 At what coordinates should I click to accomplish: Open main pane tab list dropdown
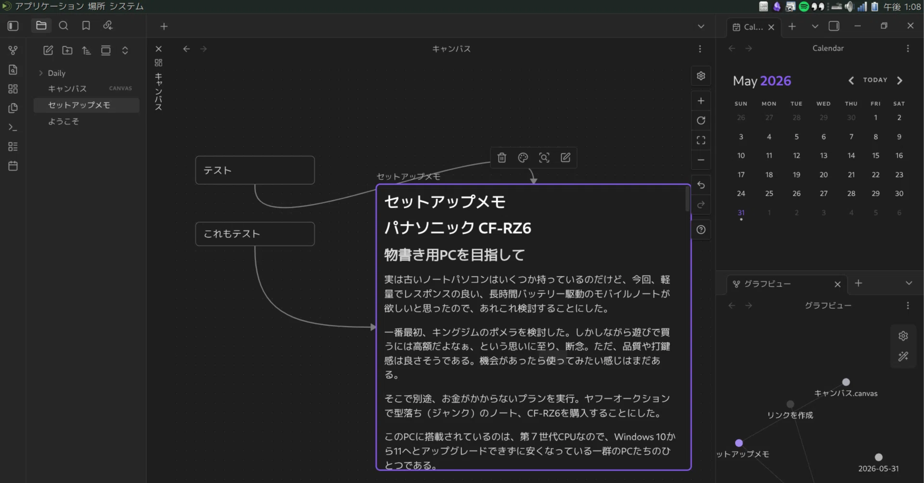701,26
